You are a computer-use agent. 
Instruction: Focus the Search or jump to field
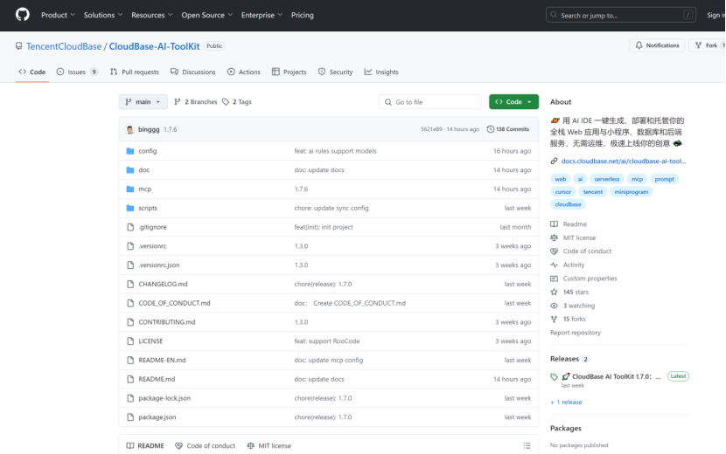620,15
